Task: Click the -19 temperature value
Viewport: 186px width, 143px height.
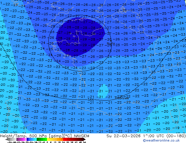Action: point(176,128)
